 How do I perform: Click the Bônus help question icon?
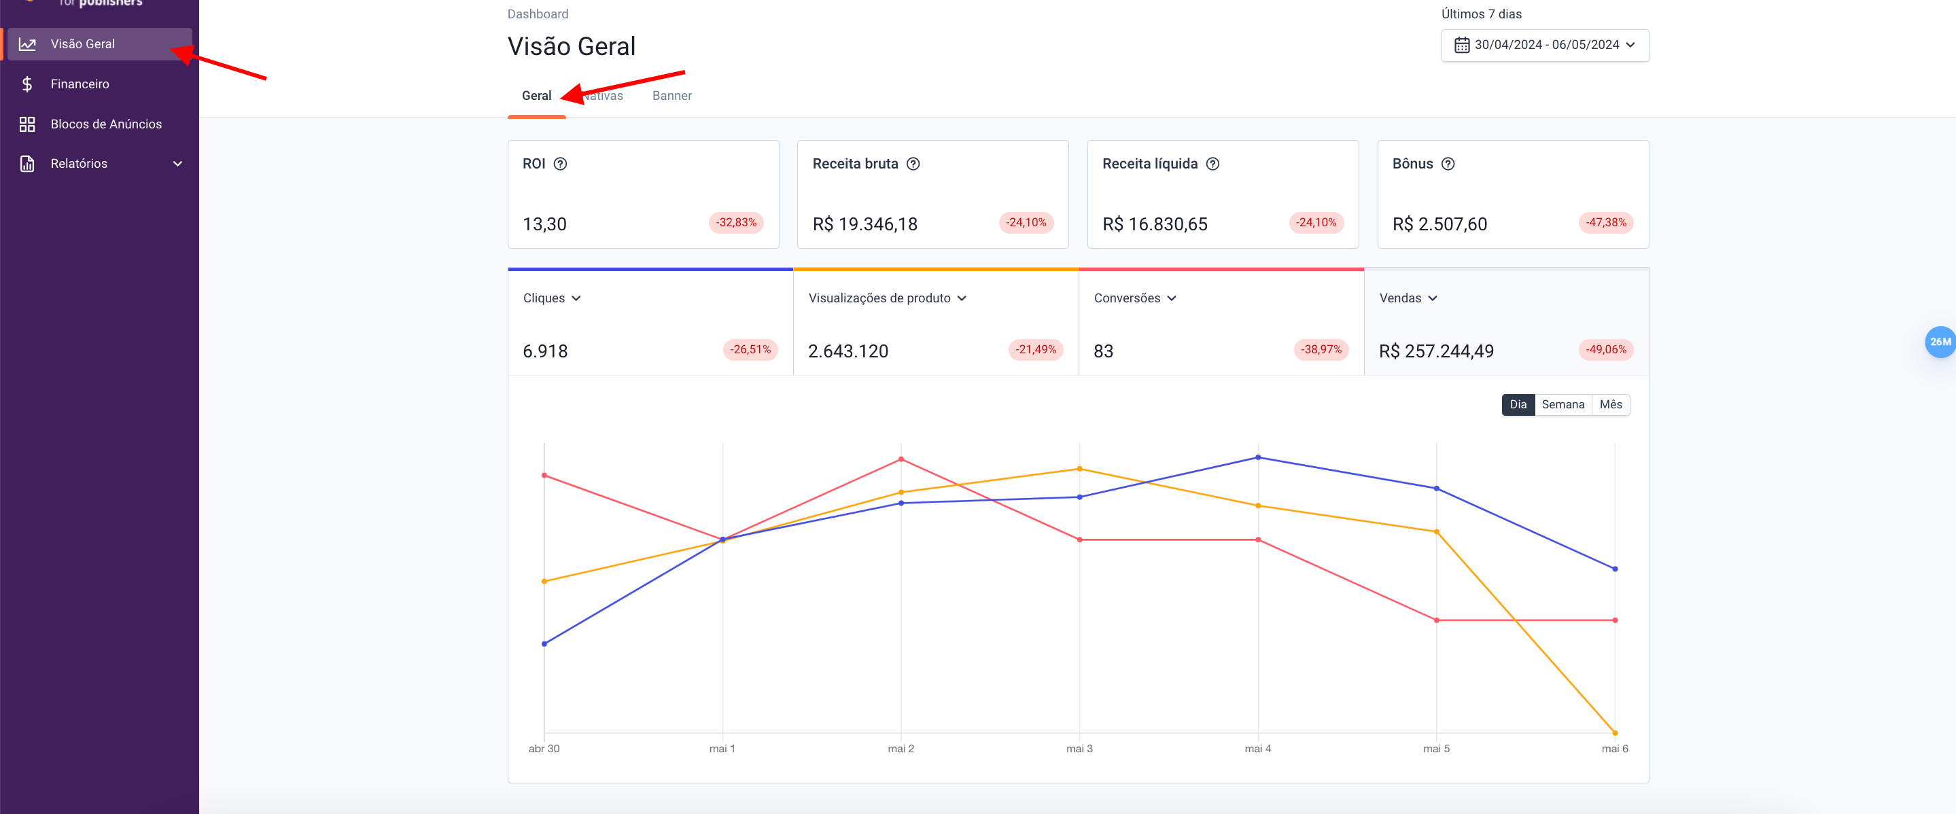click(1448, 164)
